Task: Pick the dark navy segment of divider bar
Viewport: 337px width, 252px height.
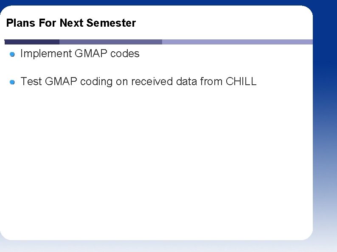Action: pos(32,42)
